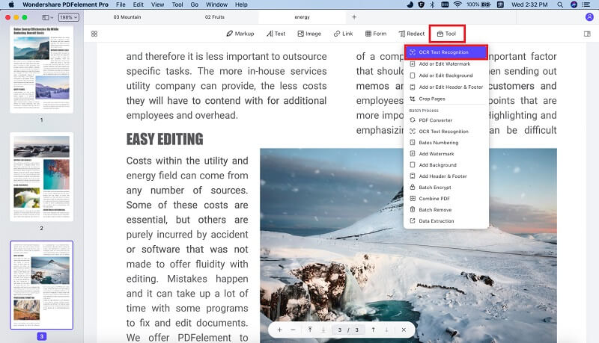
Task: Click the user account avatar icon
Action: 589,17
